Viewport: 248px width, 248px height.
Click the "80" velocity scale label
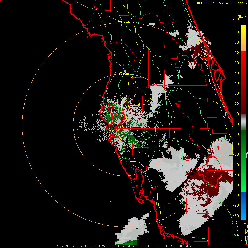click(x=237, y=42)
